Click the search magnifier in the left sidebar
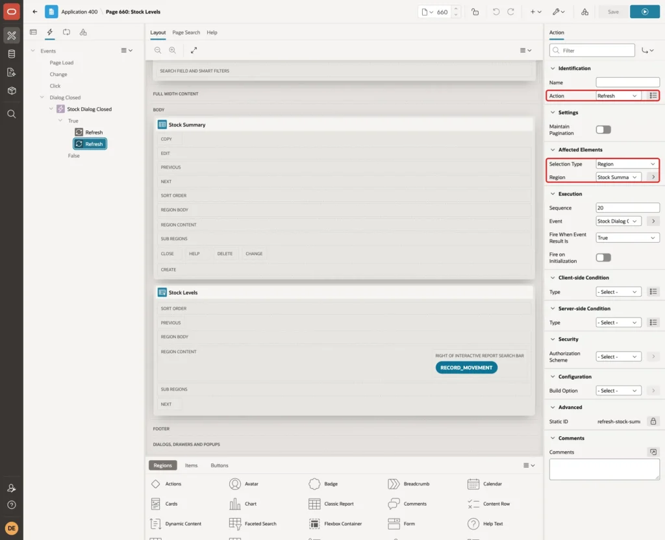 [12, 114]
